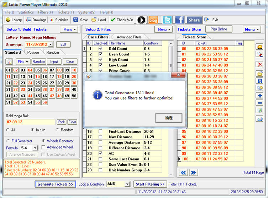268x198 pixels.
Task: Open the Formula 5-4 dropdown
Action: pyautogui.click(x=35, y=148)
